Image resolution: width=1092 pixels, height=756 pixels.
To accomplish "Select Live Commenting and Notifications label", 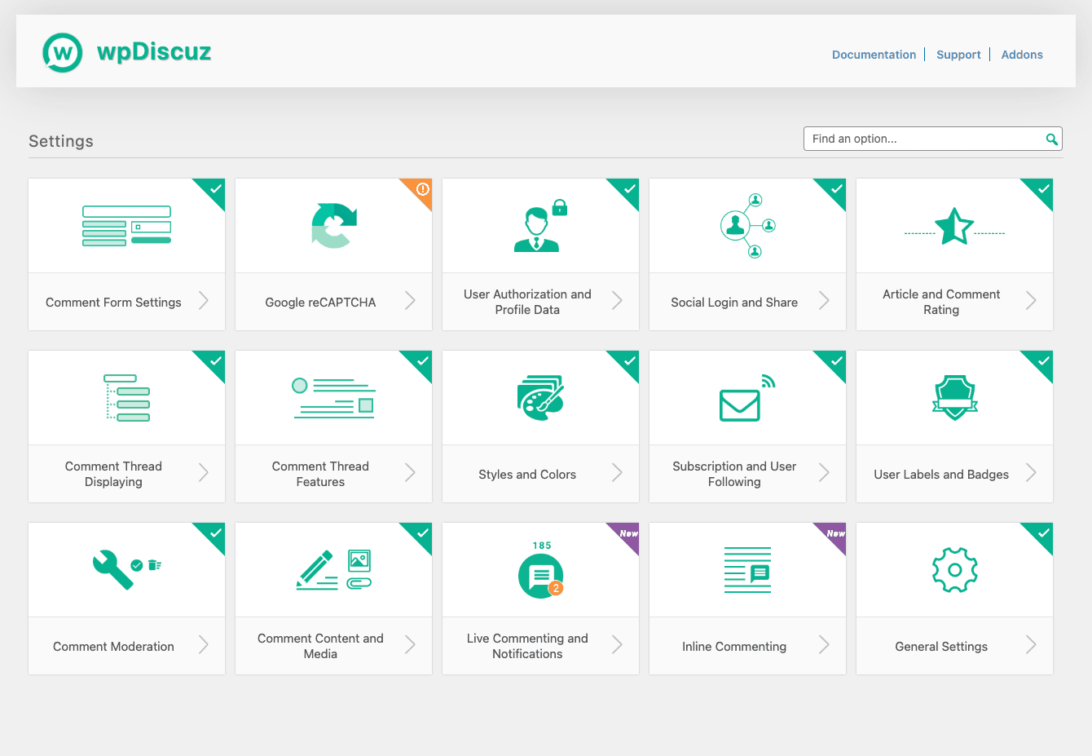I will tap(527, 646).
